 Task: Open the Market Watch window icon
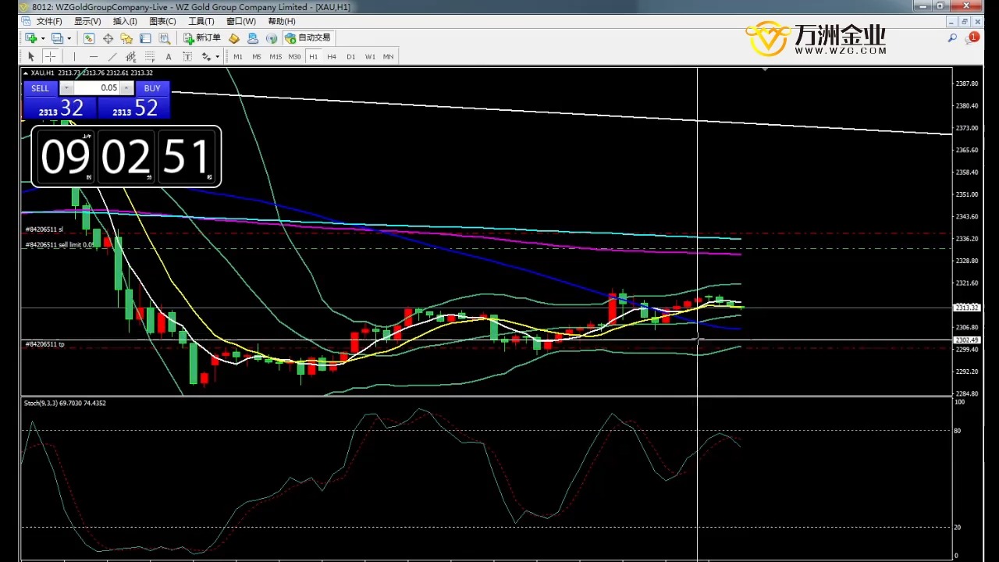(x=89, y=37)
